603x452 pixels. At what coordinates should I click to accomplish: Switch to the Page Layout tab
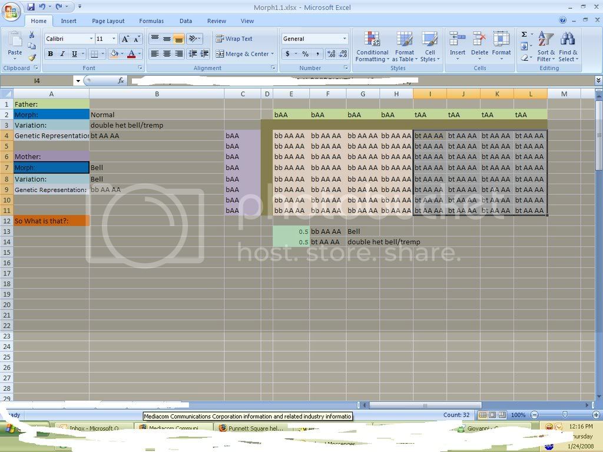pyautogui.click(x=108, y=21)
